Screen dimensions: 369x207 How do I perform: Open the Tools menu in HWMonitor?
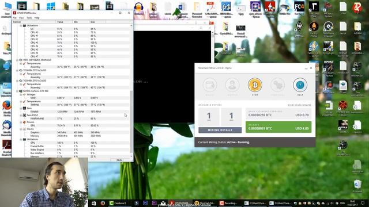[29, 18]
